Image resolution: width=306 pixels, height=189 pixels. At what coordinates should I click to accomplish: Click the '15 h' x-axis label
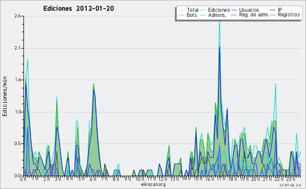point(197,179)
